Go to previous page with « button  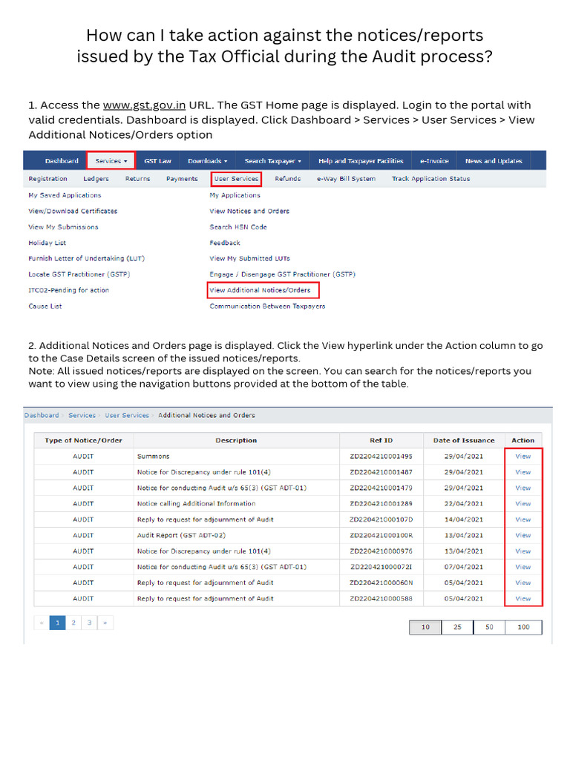coord(42,623)
